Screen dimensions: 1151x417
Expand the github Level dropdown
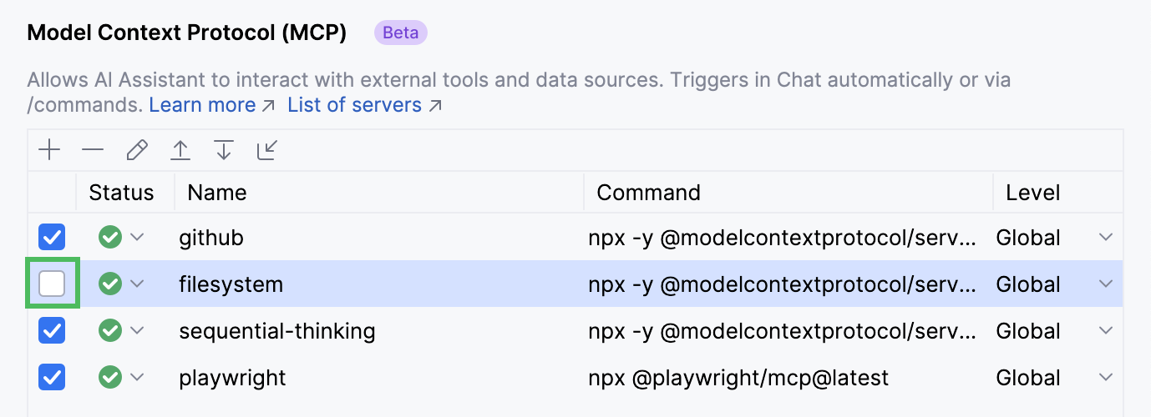click(1106, 238)
